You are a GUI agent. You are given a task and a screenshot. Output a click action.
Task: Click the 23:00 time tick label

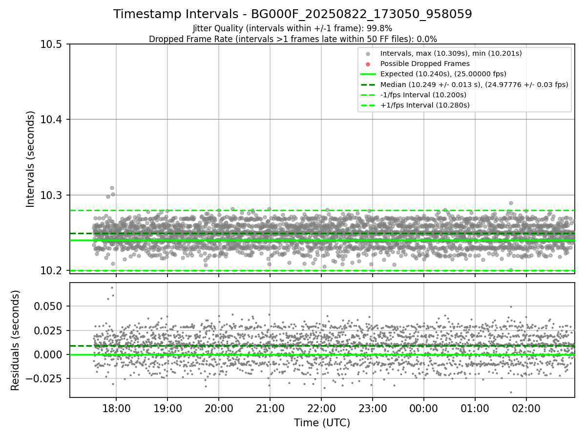(x=373, y=408)
